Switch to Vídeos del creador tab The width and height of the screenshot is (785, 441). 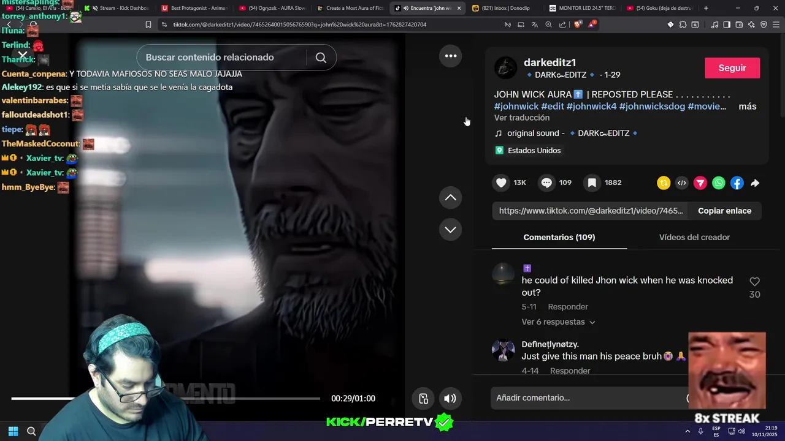(694, 237)
